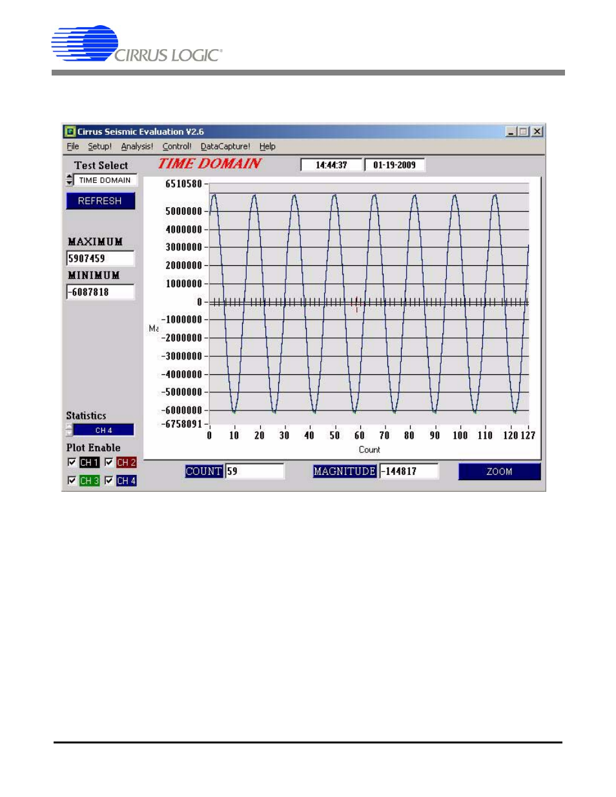Click the green CH 3 color label
The width and height of the screenshot is (616, 797).
coord(89,481)
